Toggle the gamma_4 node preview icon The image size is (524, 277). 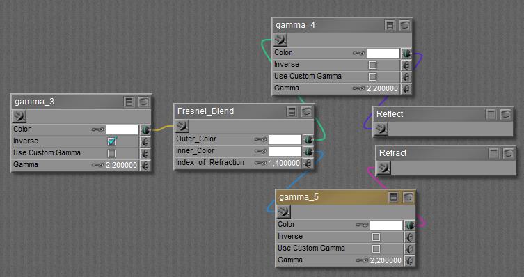405,26
